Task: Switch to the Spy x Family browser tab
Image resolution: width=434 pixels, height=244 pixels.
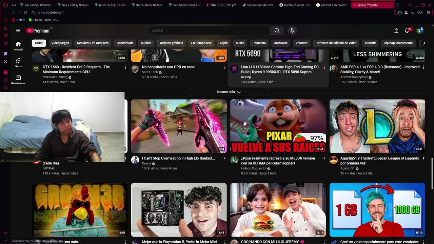Action: point(73,5)
